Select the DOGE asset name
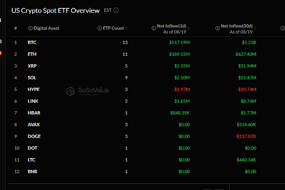Screen dimensions: 285x190 pyautogui.click(x=34, y=136)
